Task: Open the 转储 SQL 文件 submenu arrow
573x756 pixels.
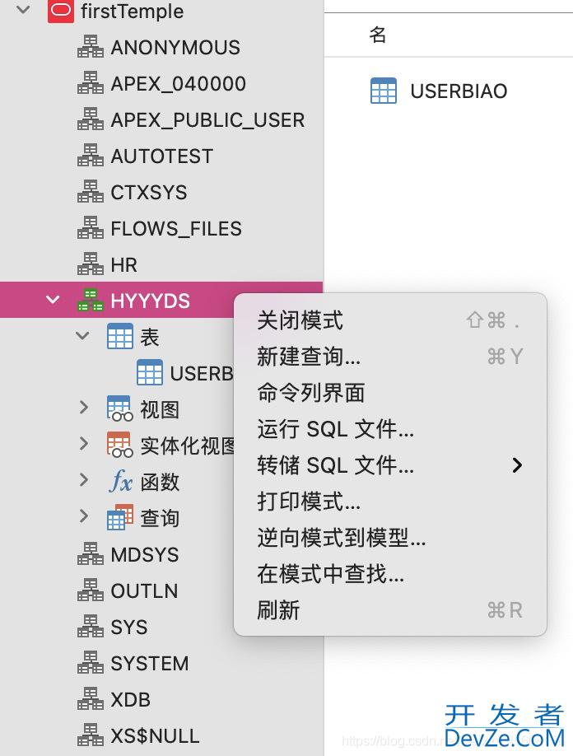Action: 517,465
